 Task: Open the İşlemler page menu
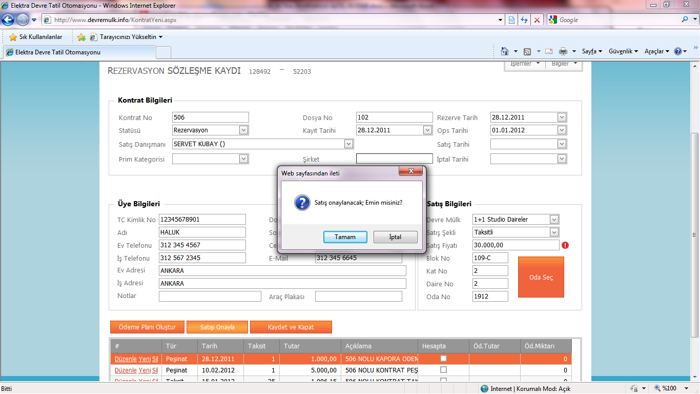click(525, 64)
